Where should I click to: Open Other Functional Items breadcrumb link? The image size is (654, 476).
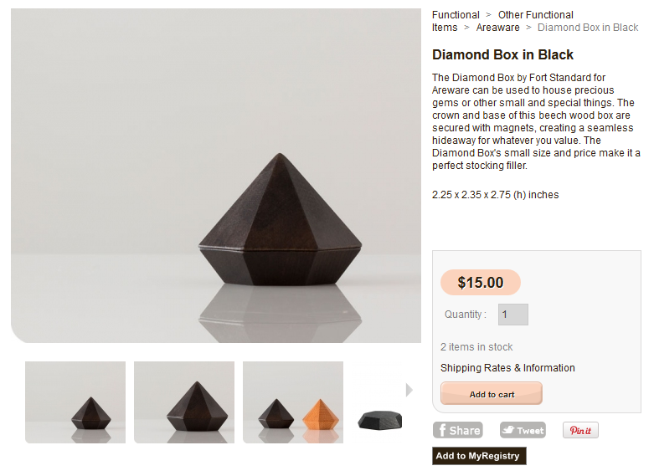click(x=535, y=15)
